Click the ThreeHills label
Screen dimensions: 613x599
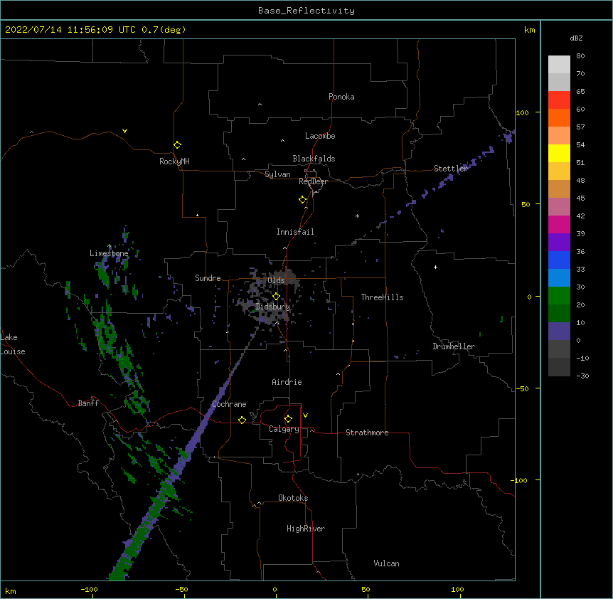[382, 297]
